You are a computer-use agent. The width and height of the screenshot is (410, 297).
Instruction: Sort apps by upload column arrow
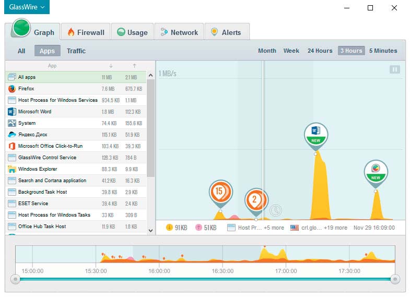pyautogui.click(x=134, y=66)
